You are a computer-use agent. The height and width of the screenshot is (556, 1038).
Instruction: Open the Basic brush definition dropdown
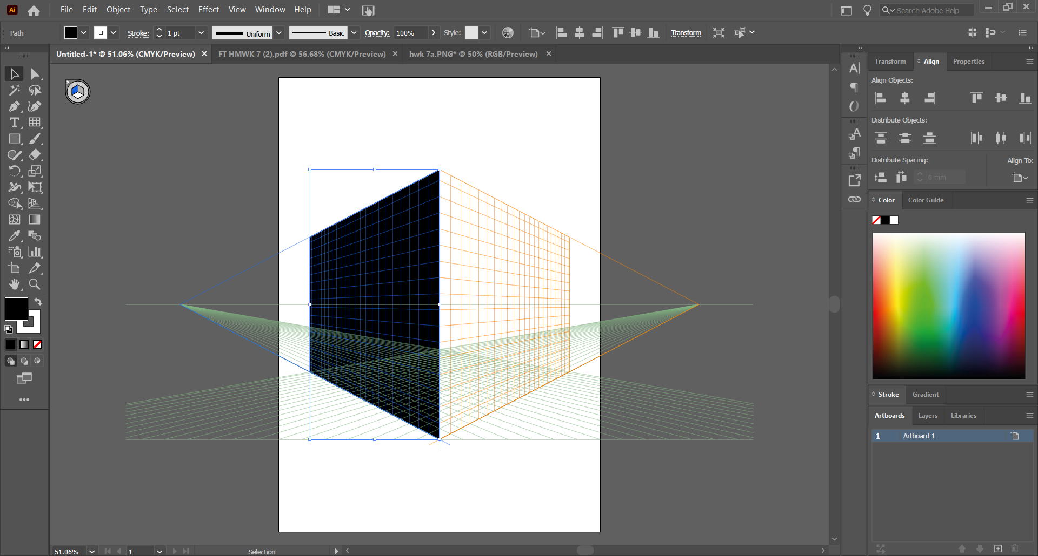click(x=354, y=32)
